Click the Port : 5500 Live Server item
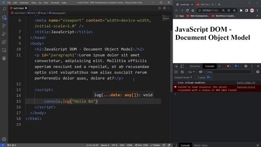261x147 pixels. tap(142, 145)
